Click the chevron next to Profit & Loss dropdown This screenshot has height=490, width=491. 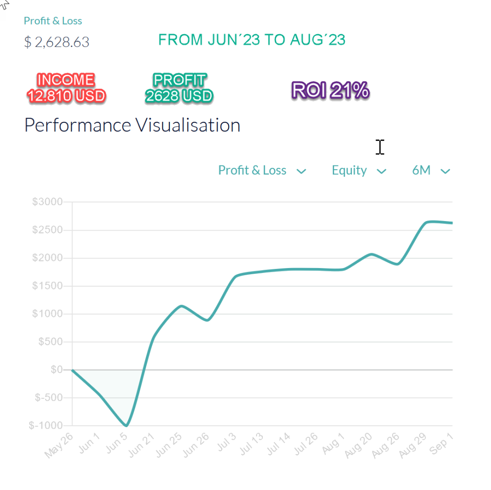pyautogui.click(x=302, y=171)
